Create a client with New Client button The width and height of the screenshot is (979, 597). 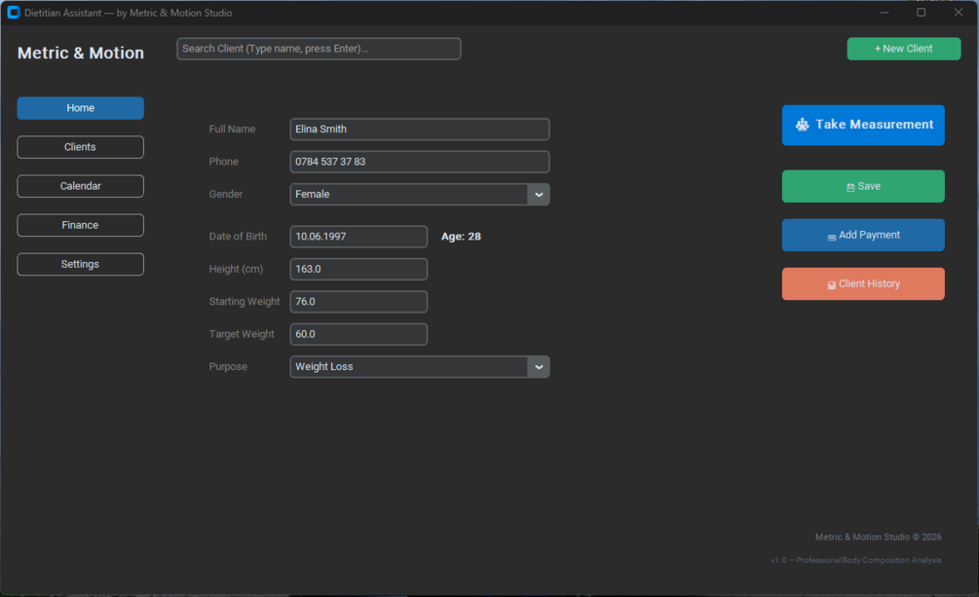(903, 49)
